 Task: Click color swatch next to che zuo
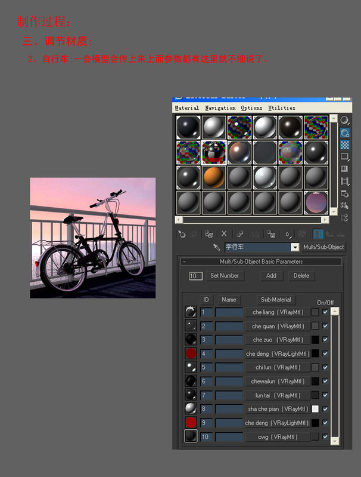pyautogui.click(x=316, y=340)
